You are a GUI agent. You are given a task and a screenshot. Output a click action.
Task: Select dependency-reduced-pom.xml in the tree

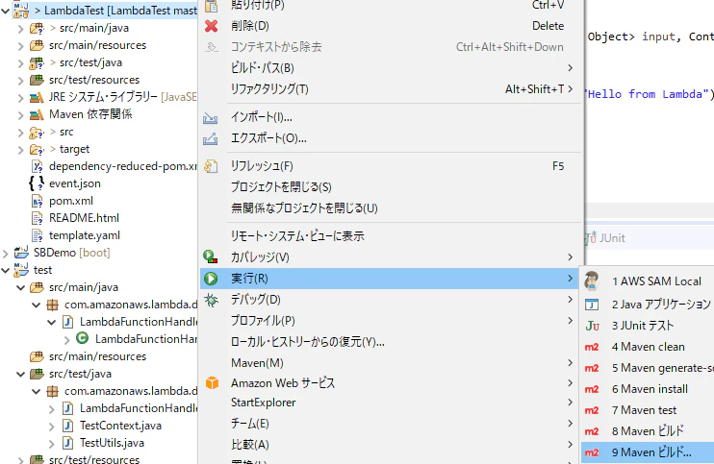pos(123,166)
